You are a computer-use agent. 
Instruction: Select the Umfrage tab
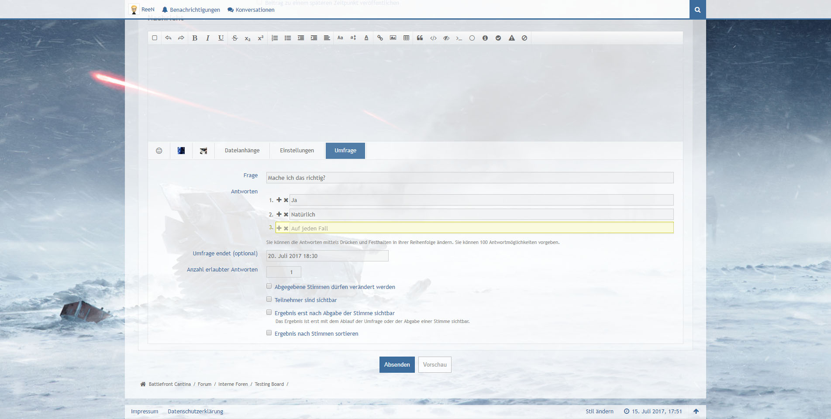click(x=345, y=151)
